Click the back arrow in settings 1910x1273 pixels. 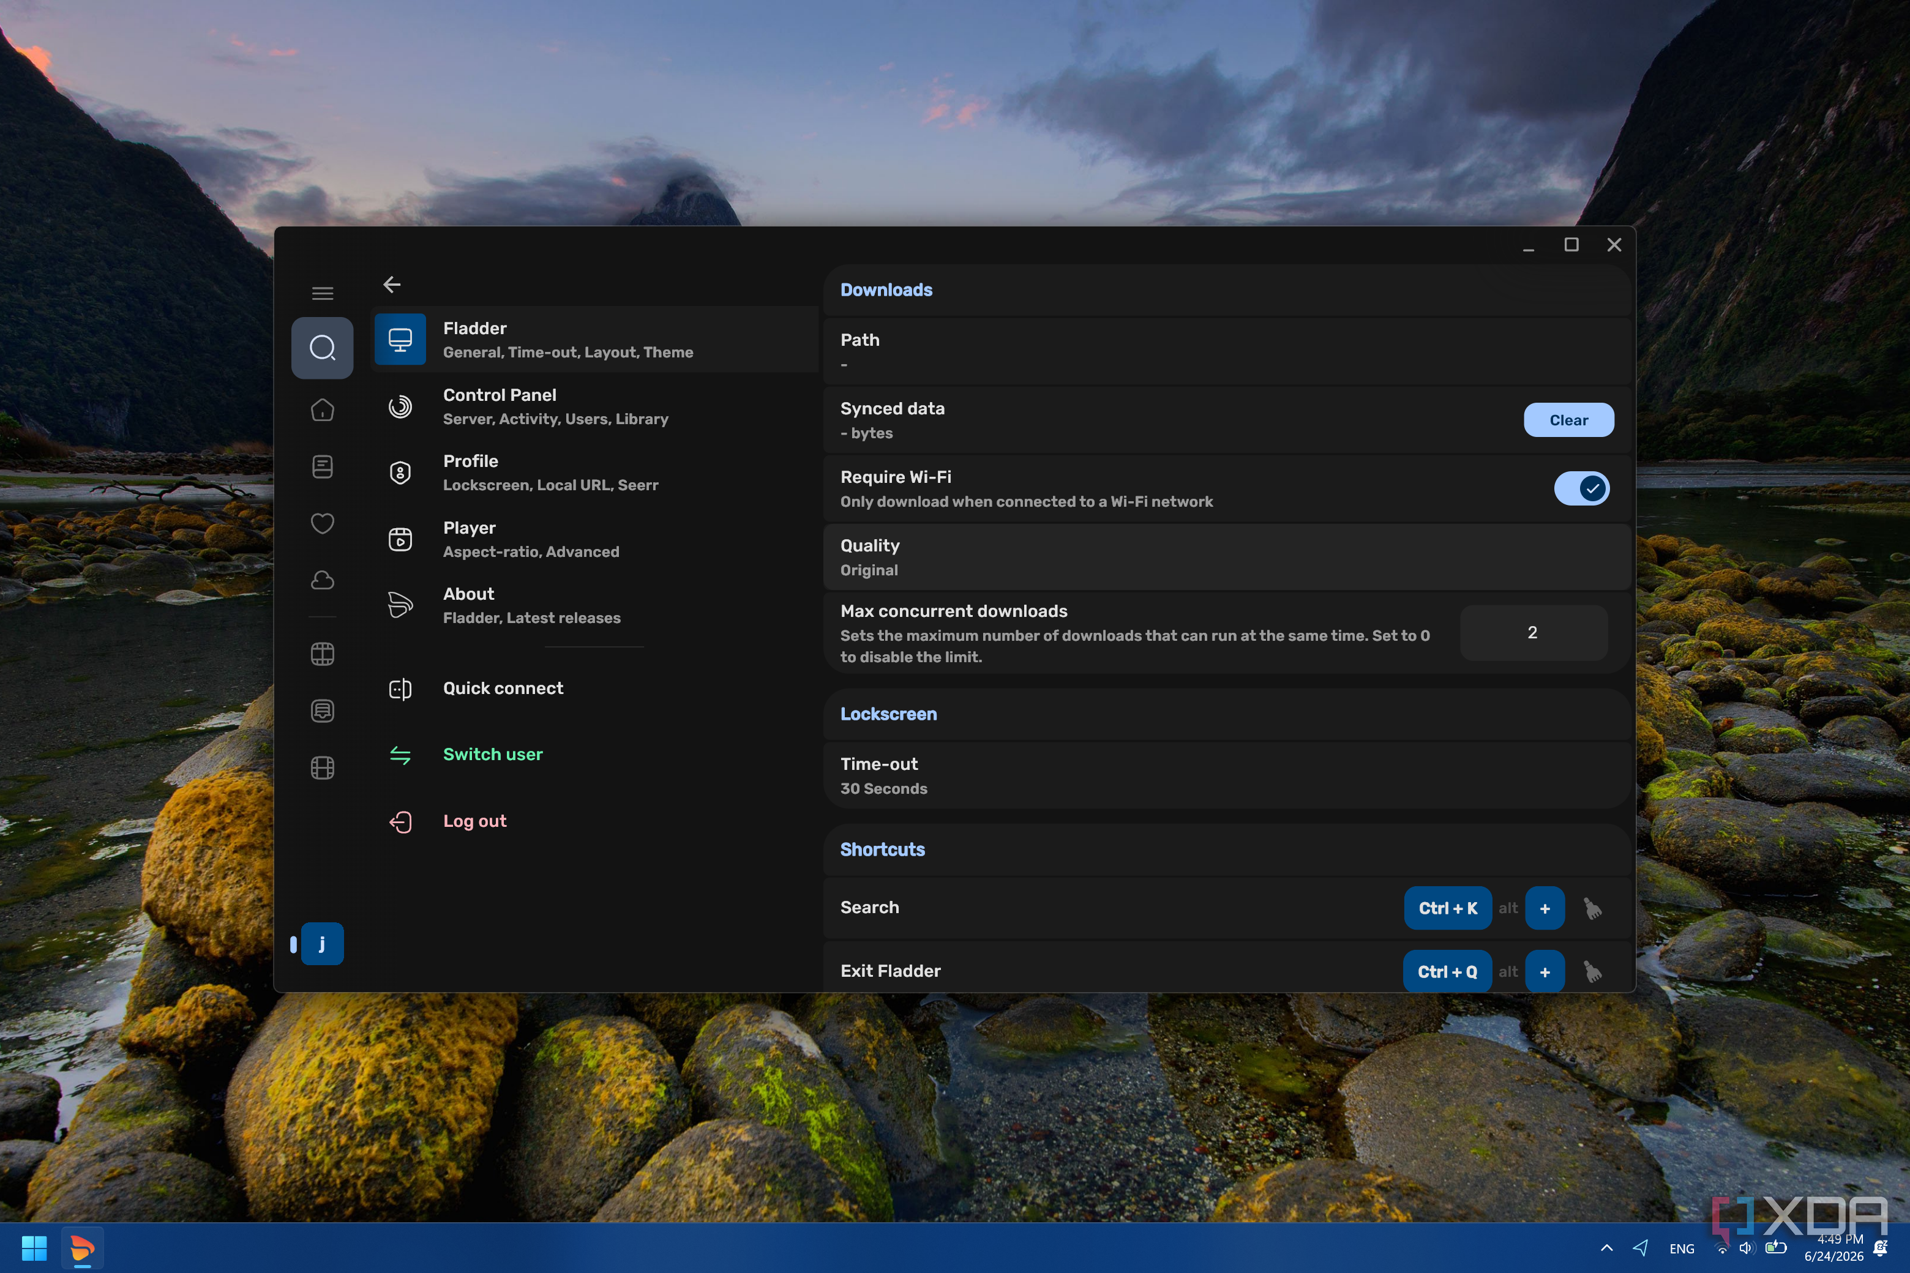tap(392, 285)
